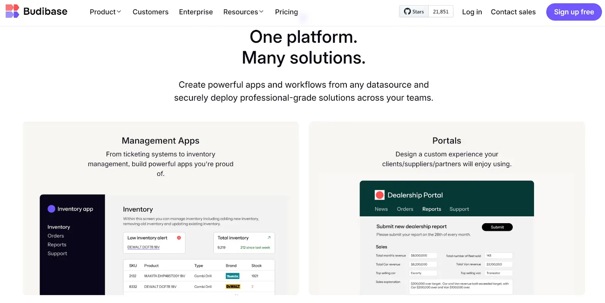605x303 pixels.
Task: Click the Contact sales link
Action: [x=513, y=12]
